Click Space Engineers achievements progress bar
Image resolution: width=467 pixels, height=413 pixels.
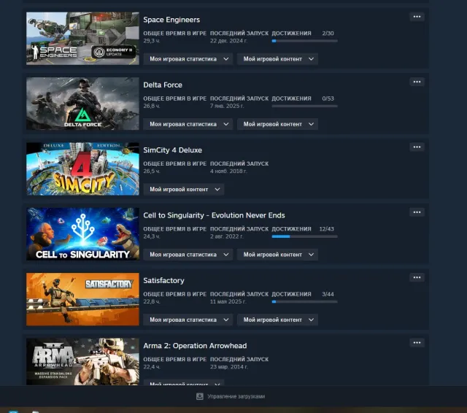pos(305,41)
